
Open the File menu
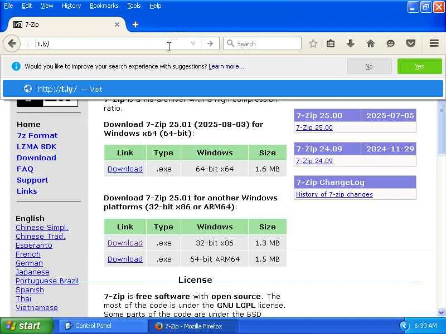(8, 6)
